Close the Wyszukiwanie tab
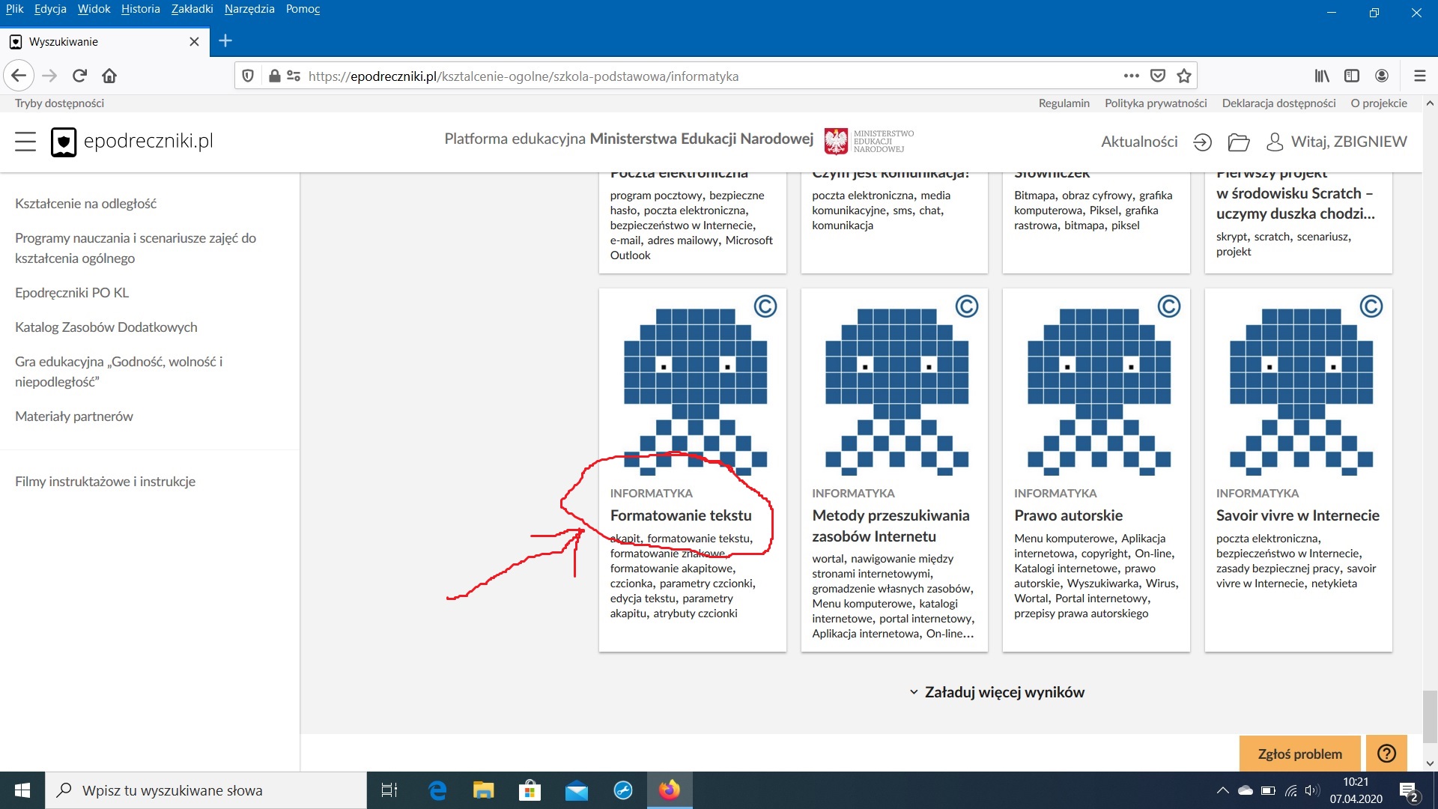This screenshot has width=1438, height=809. pos(194,41)
